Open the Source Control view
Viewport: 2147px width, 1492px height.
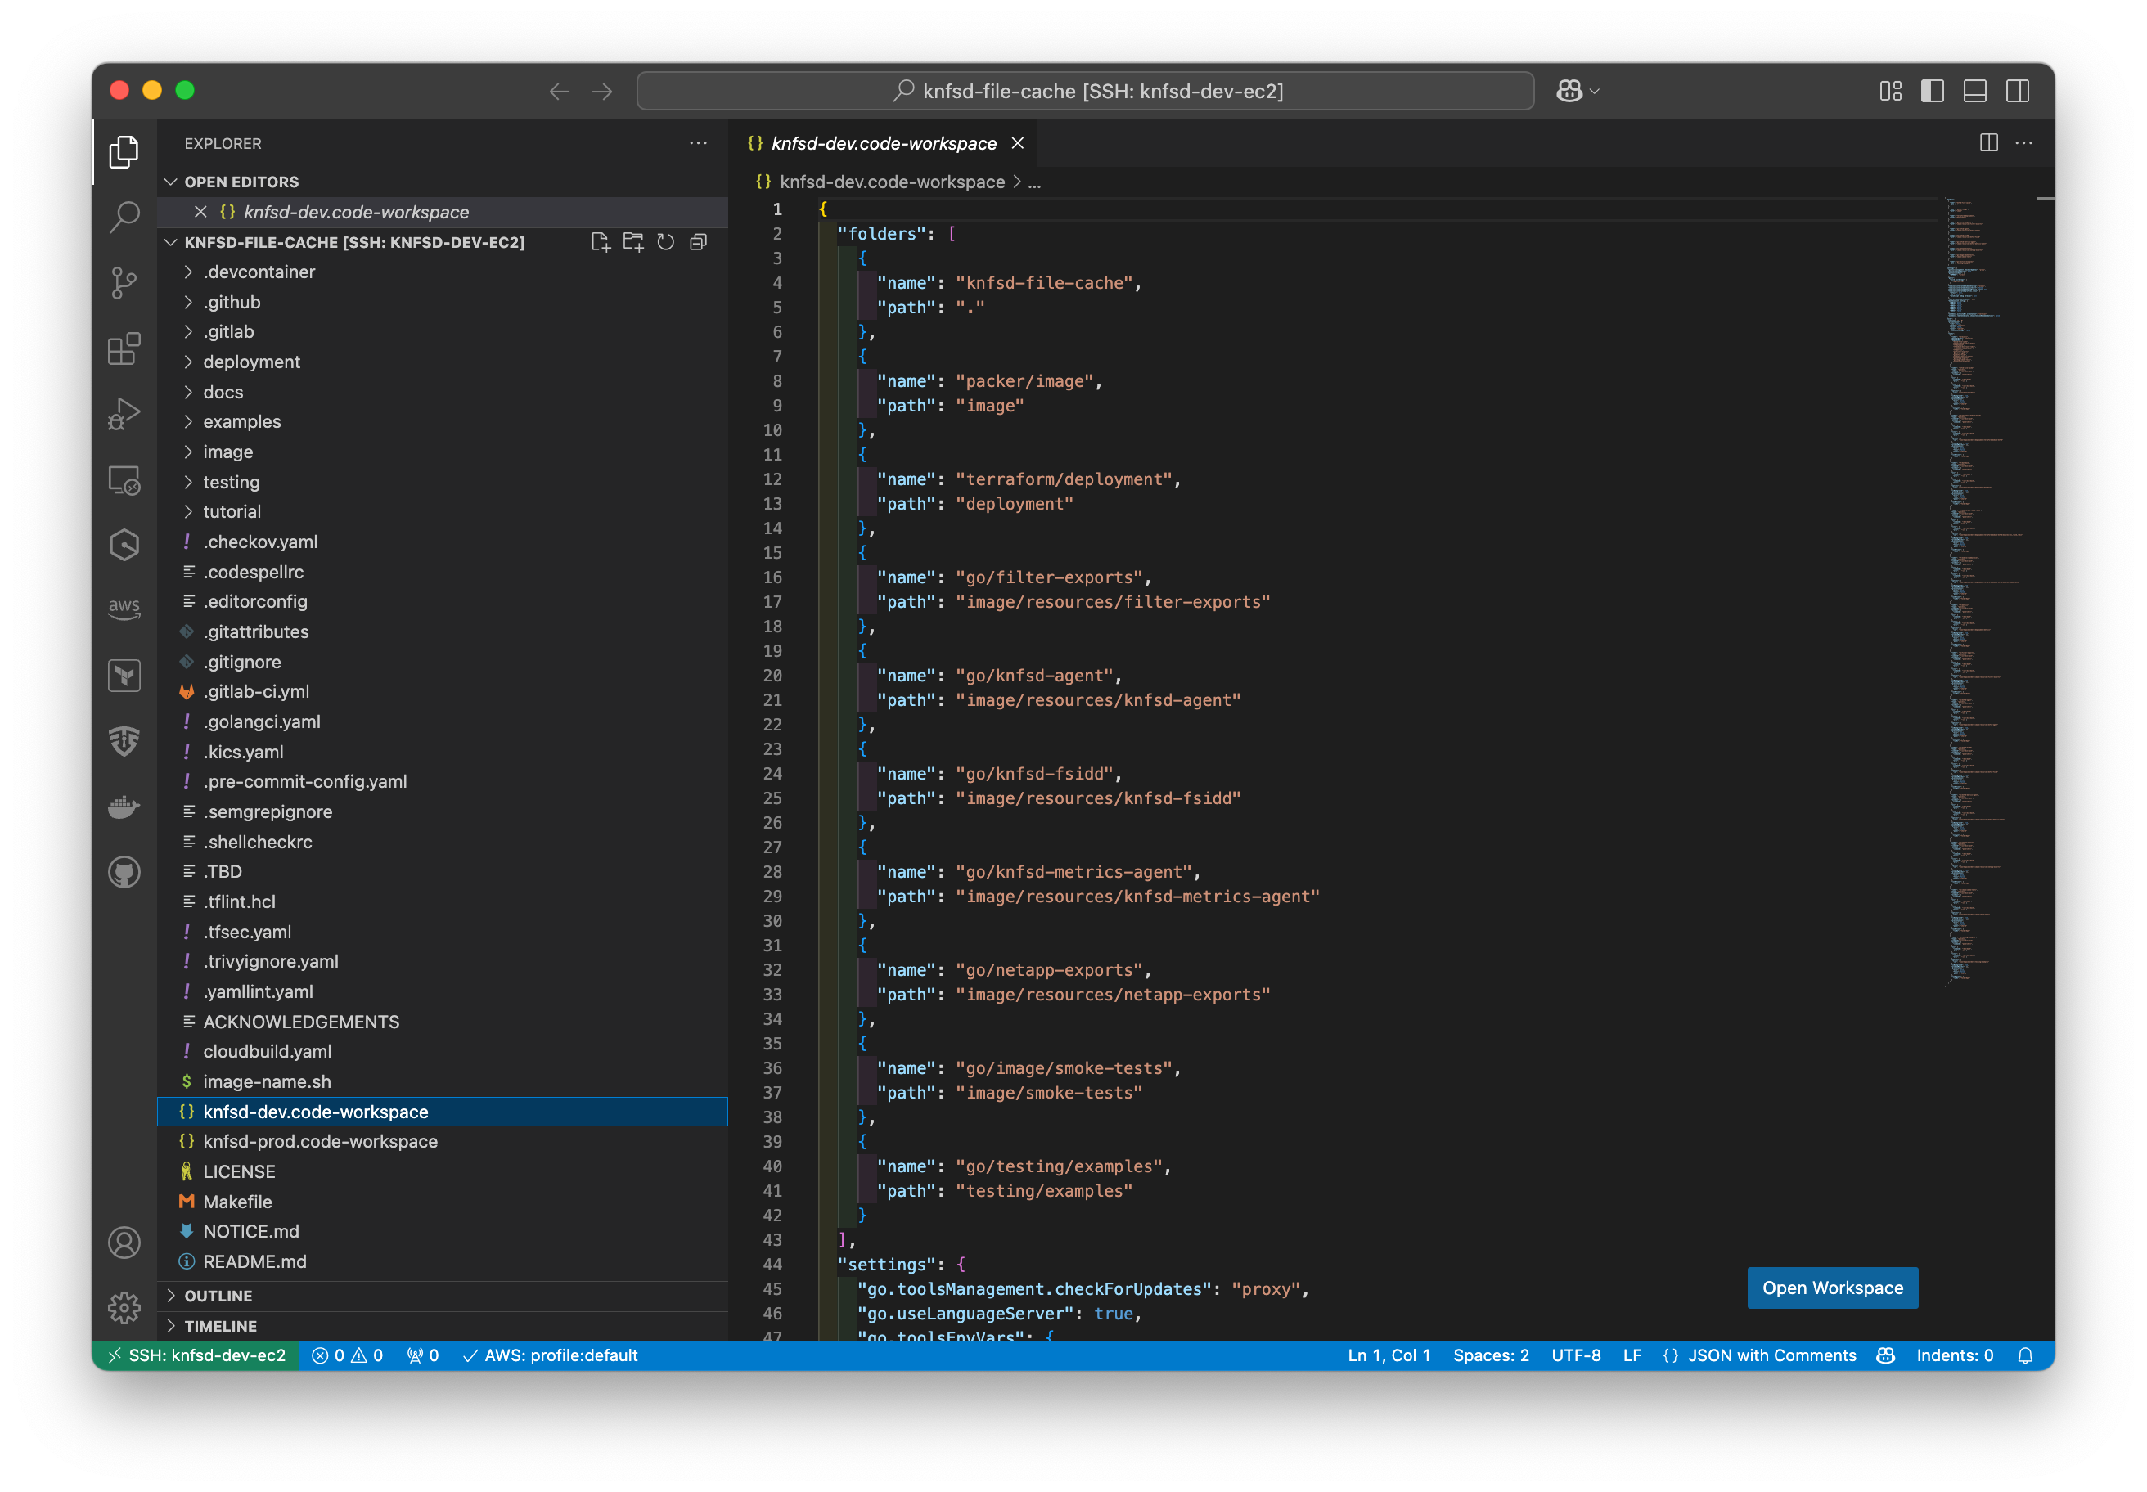pyautogui.click(x=124, y=282)
